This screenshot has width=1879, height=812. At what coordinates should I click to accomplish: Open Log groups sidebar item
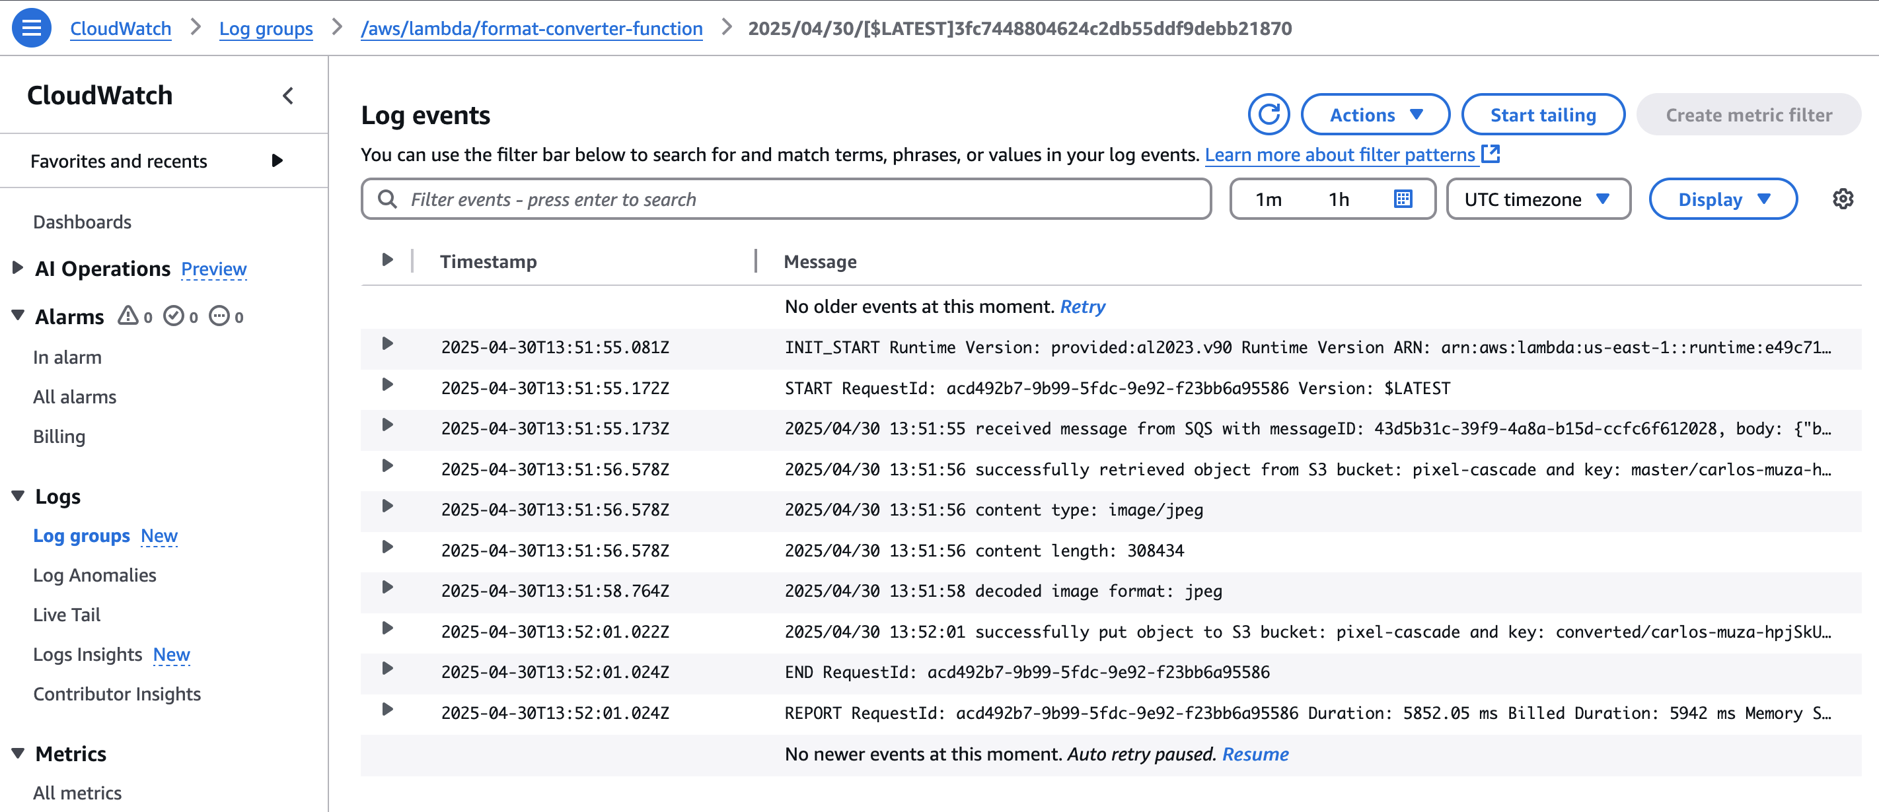point(81,535)
